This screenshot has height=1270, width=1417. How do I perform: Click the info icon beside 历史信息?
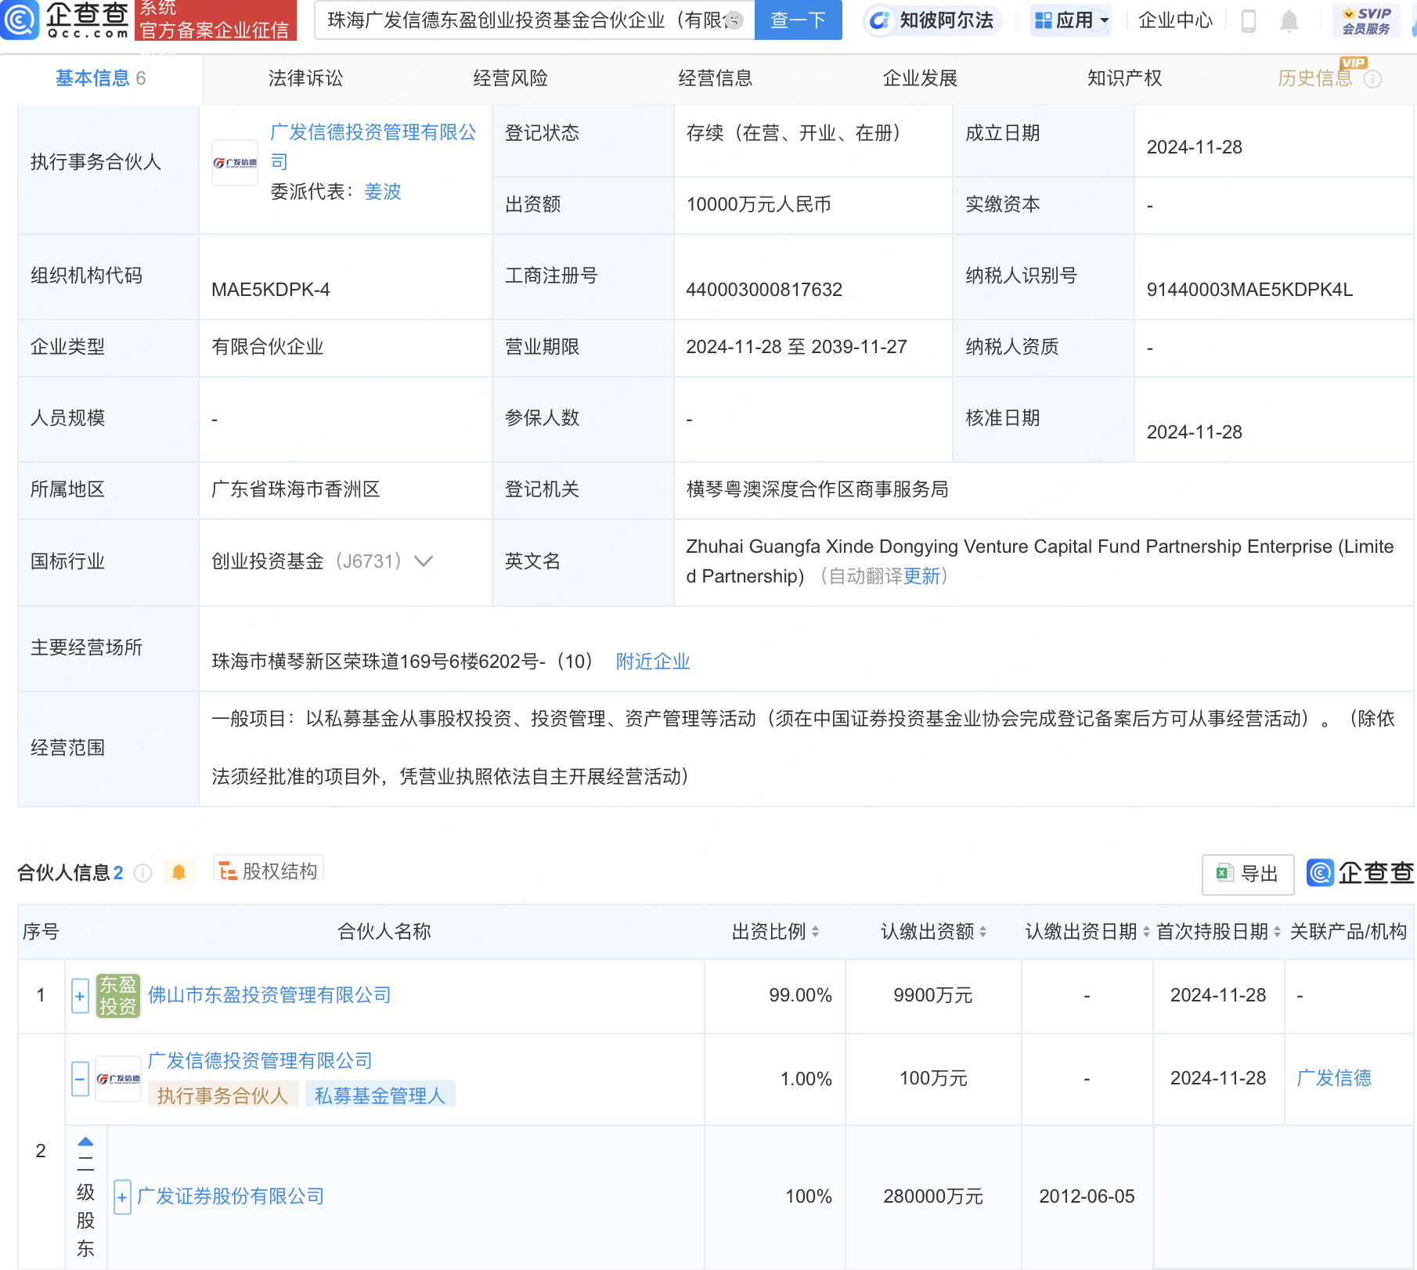(x=1372, y=79)
